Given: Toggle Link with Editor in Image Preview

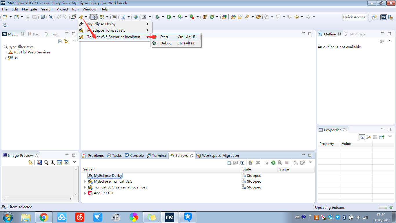Looking at the screenshot, I should (30, 163).
